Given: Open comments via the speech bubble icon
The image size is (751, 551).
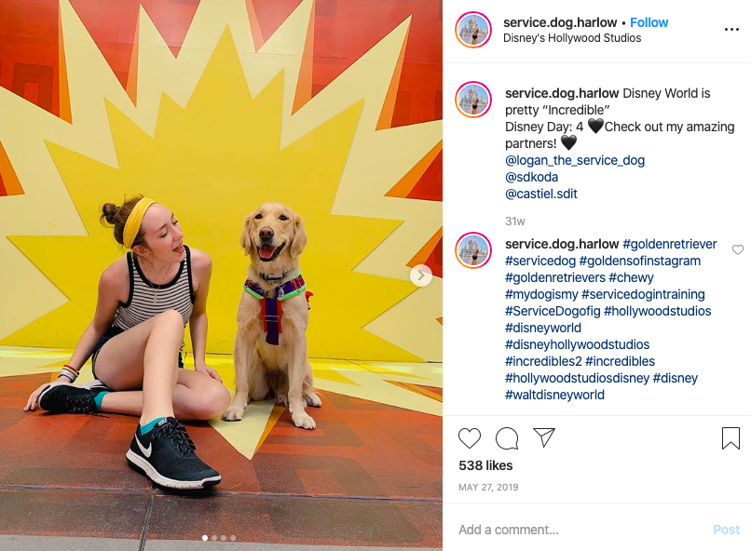Looking at the screenshot, I should [507, 438].
